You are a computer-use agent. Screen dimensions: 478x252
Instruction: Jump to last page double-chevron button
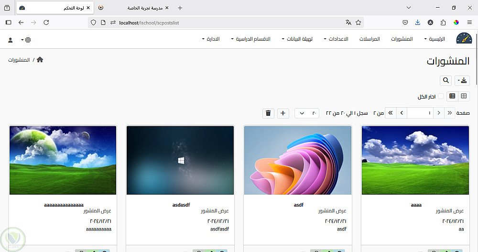391,113
